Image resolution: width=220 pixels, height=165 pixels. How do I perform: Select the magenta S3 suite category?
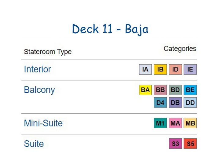[x=175, y=144]
